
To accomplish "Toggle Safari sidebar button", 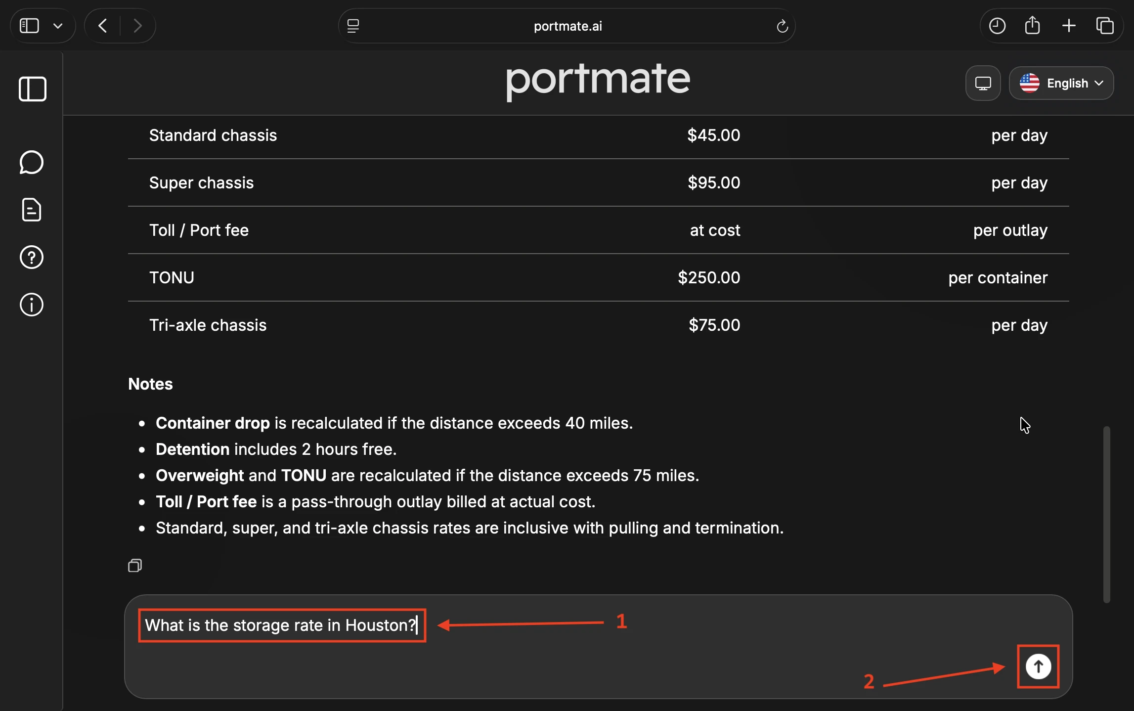I will coord(29,26).
